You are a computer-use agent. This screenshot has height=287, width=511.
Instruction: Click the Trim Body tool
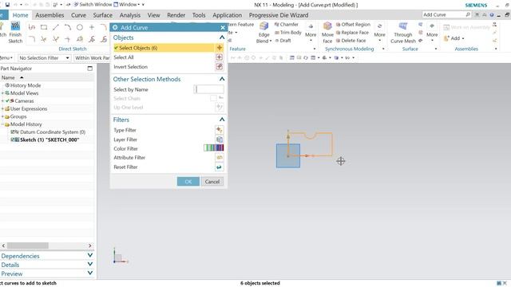point(287,33)
